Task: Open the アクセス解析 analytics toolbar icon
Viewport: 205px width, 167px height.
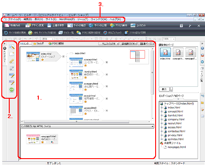Action: click(x=112, y=26)
